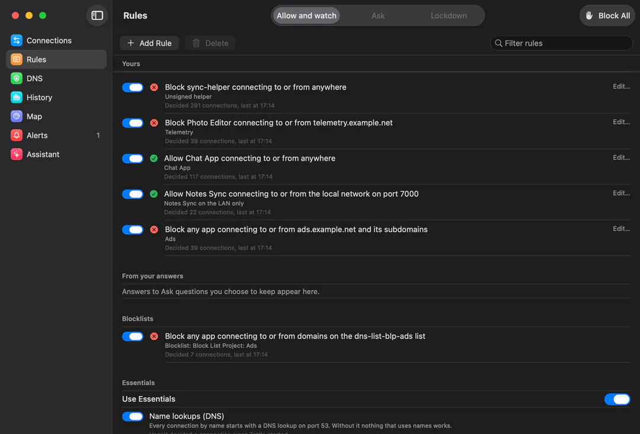Click red block icon on dns-list-blp-ads rule

[154, 336]
